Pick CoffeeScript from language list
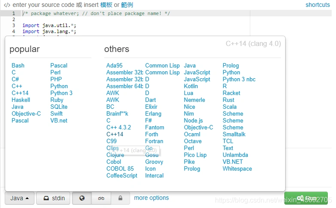The width and height of the screenshot is (336, 208). 122,175
